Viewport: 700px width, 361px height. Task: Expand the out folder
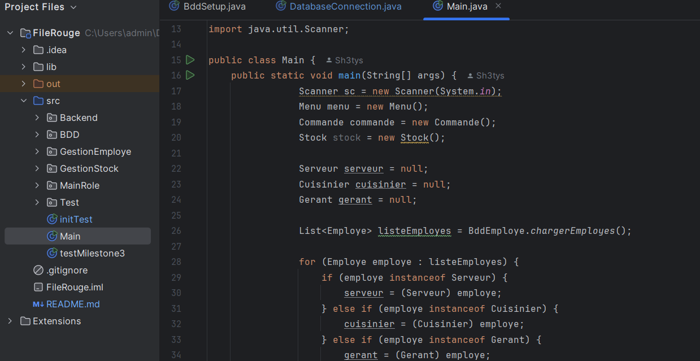pyautogui.click(x=23, y=84)
